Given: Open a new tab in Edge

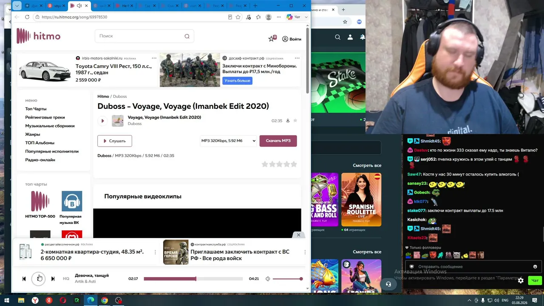Looking at the screenshot, I should tap(255, 6).
